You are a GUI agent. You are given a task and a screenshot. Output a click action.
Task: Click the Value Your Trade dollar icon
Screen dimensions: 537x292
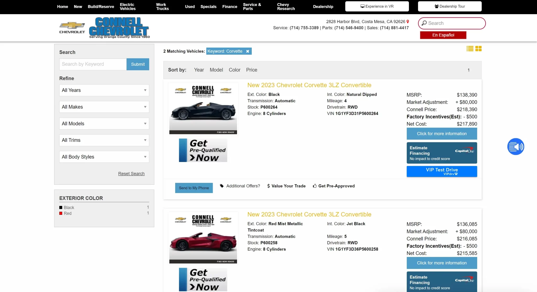[x=268, y=186]
